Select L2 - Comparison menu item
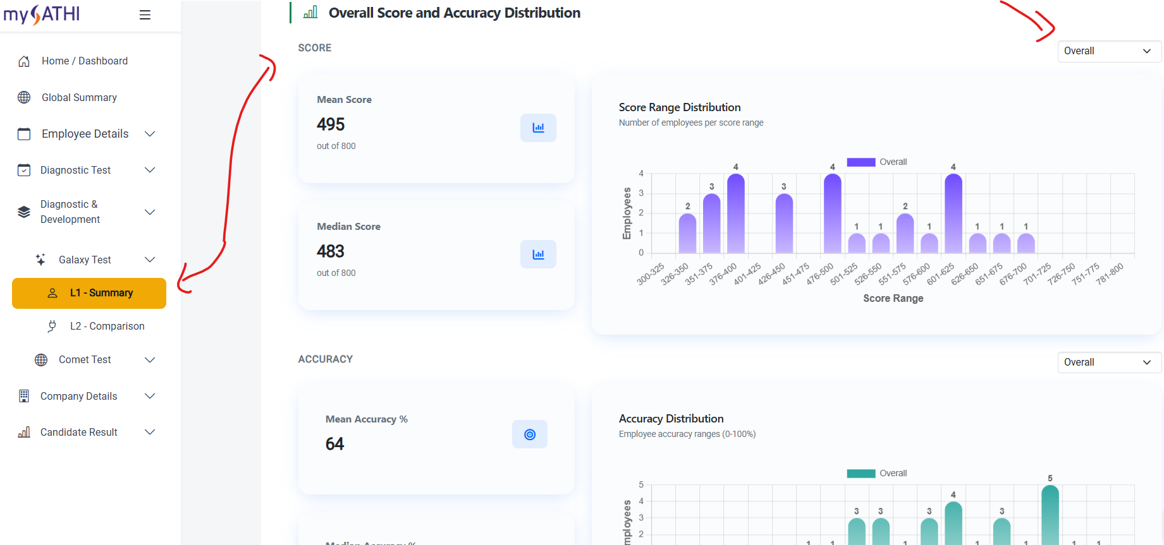 pos(107,326)
